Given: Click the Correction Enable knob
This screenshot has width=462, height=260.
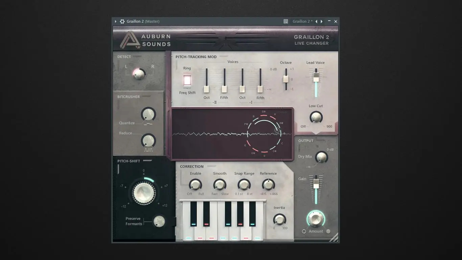Looking at the screenshot, I should (x=195, y=185).
